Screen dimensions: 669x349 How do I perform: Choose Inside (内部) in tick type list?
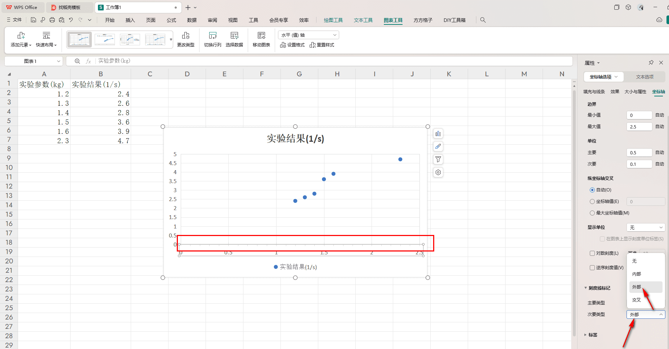(x=646, y=274)
